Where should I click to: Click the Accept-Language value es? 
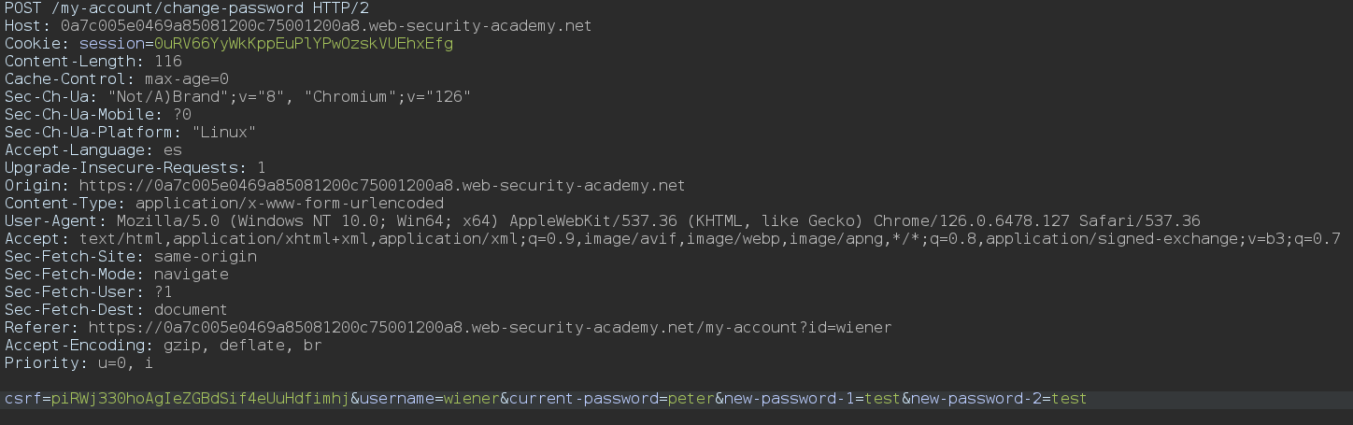click(x=173, y=149)
